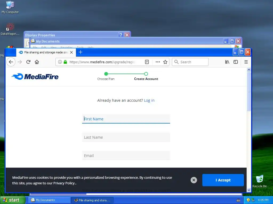Go to Choose Plan step circle
The image size is (273, 204).
106,74
